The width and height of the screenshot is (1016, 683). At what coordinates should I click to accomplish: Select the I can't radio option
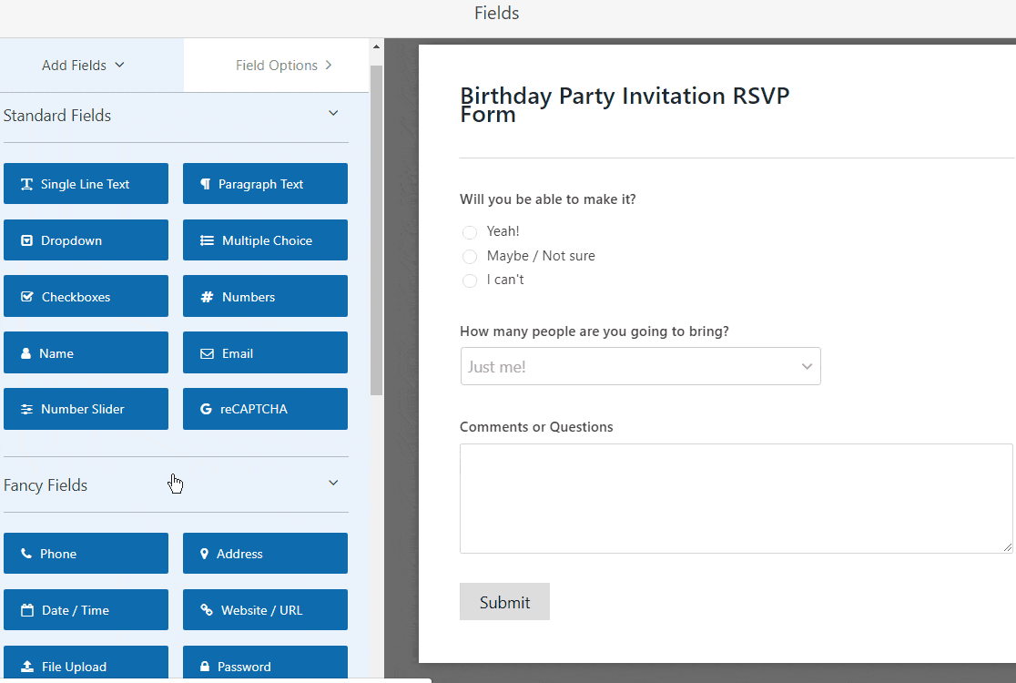point(470,280)
